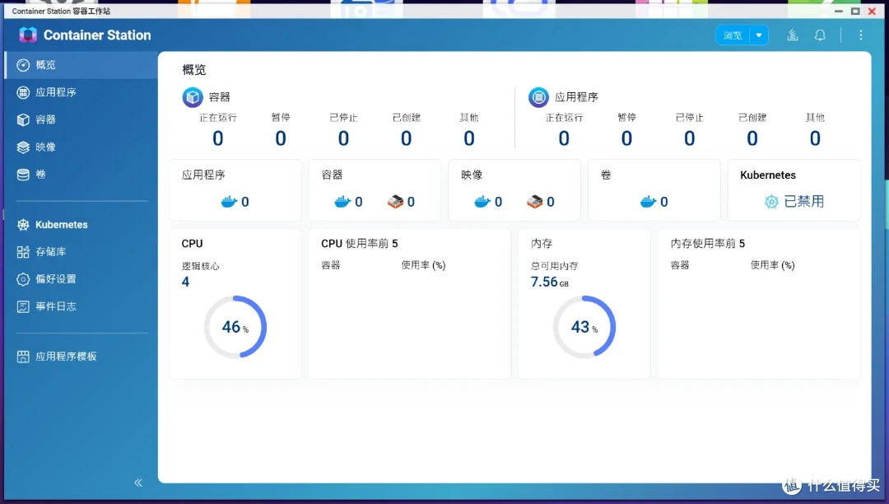Click the 概览 sidebar gauge icon
Image resolution: width=889 pixels, height=504 pixels.
23,65
